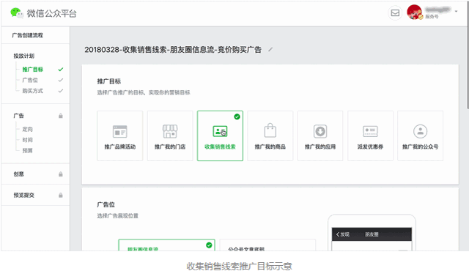469x271 pixels.
Task: Click the lock icon beside 预览提交
Action: [61, 195]
